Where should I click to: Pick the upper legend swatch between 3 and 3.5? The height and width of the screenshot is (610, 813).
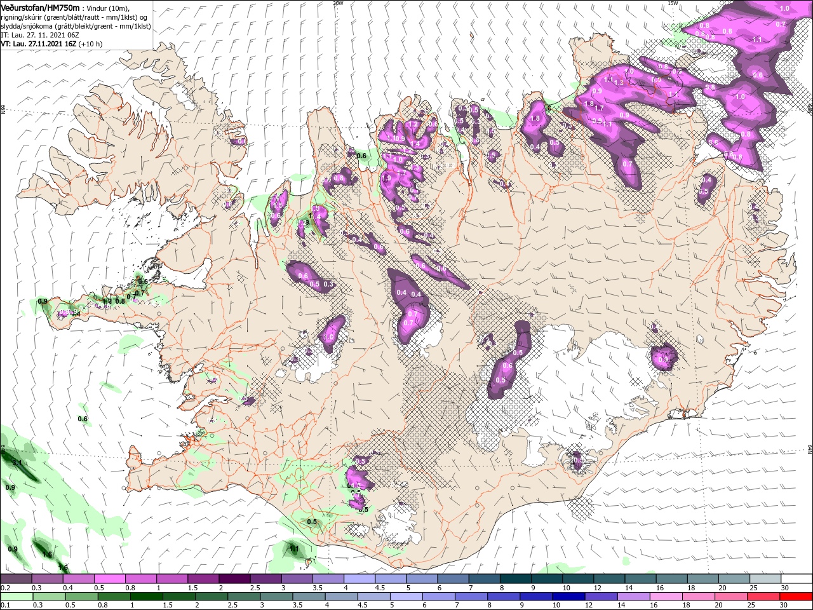pos(297,579)
